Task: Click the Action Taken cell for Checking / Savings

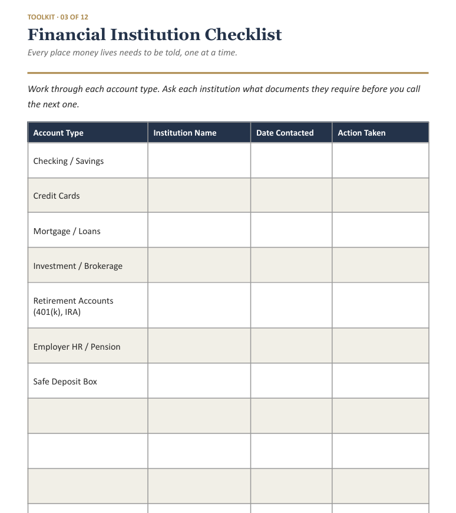Action: click(380, 160)
